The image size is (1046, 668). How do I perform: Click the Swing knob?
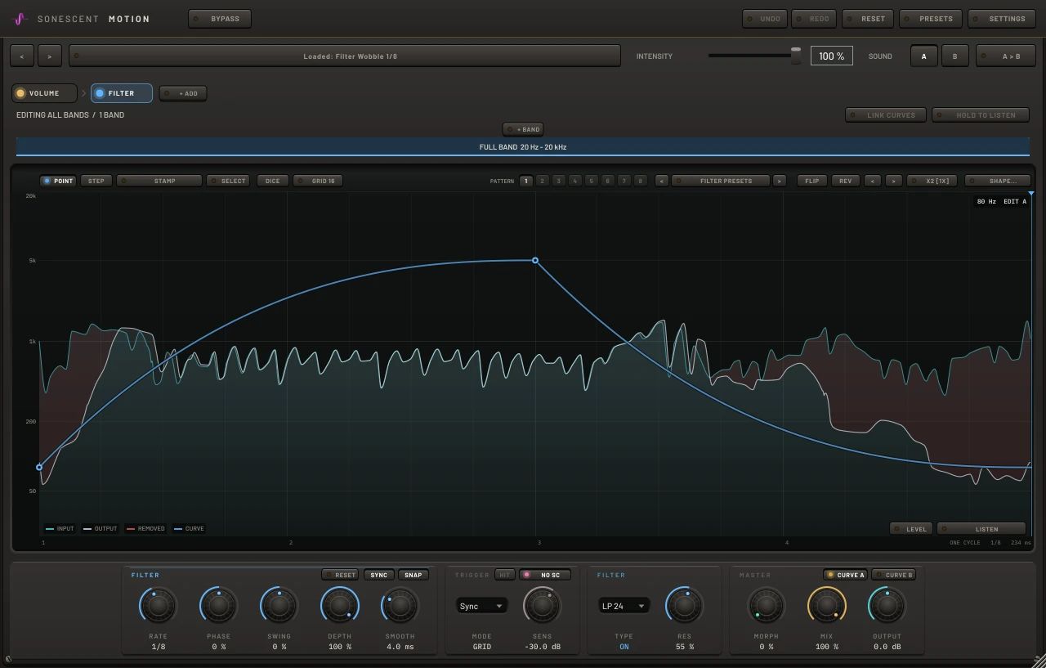pos(279,606)
